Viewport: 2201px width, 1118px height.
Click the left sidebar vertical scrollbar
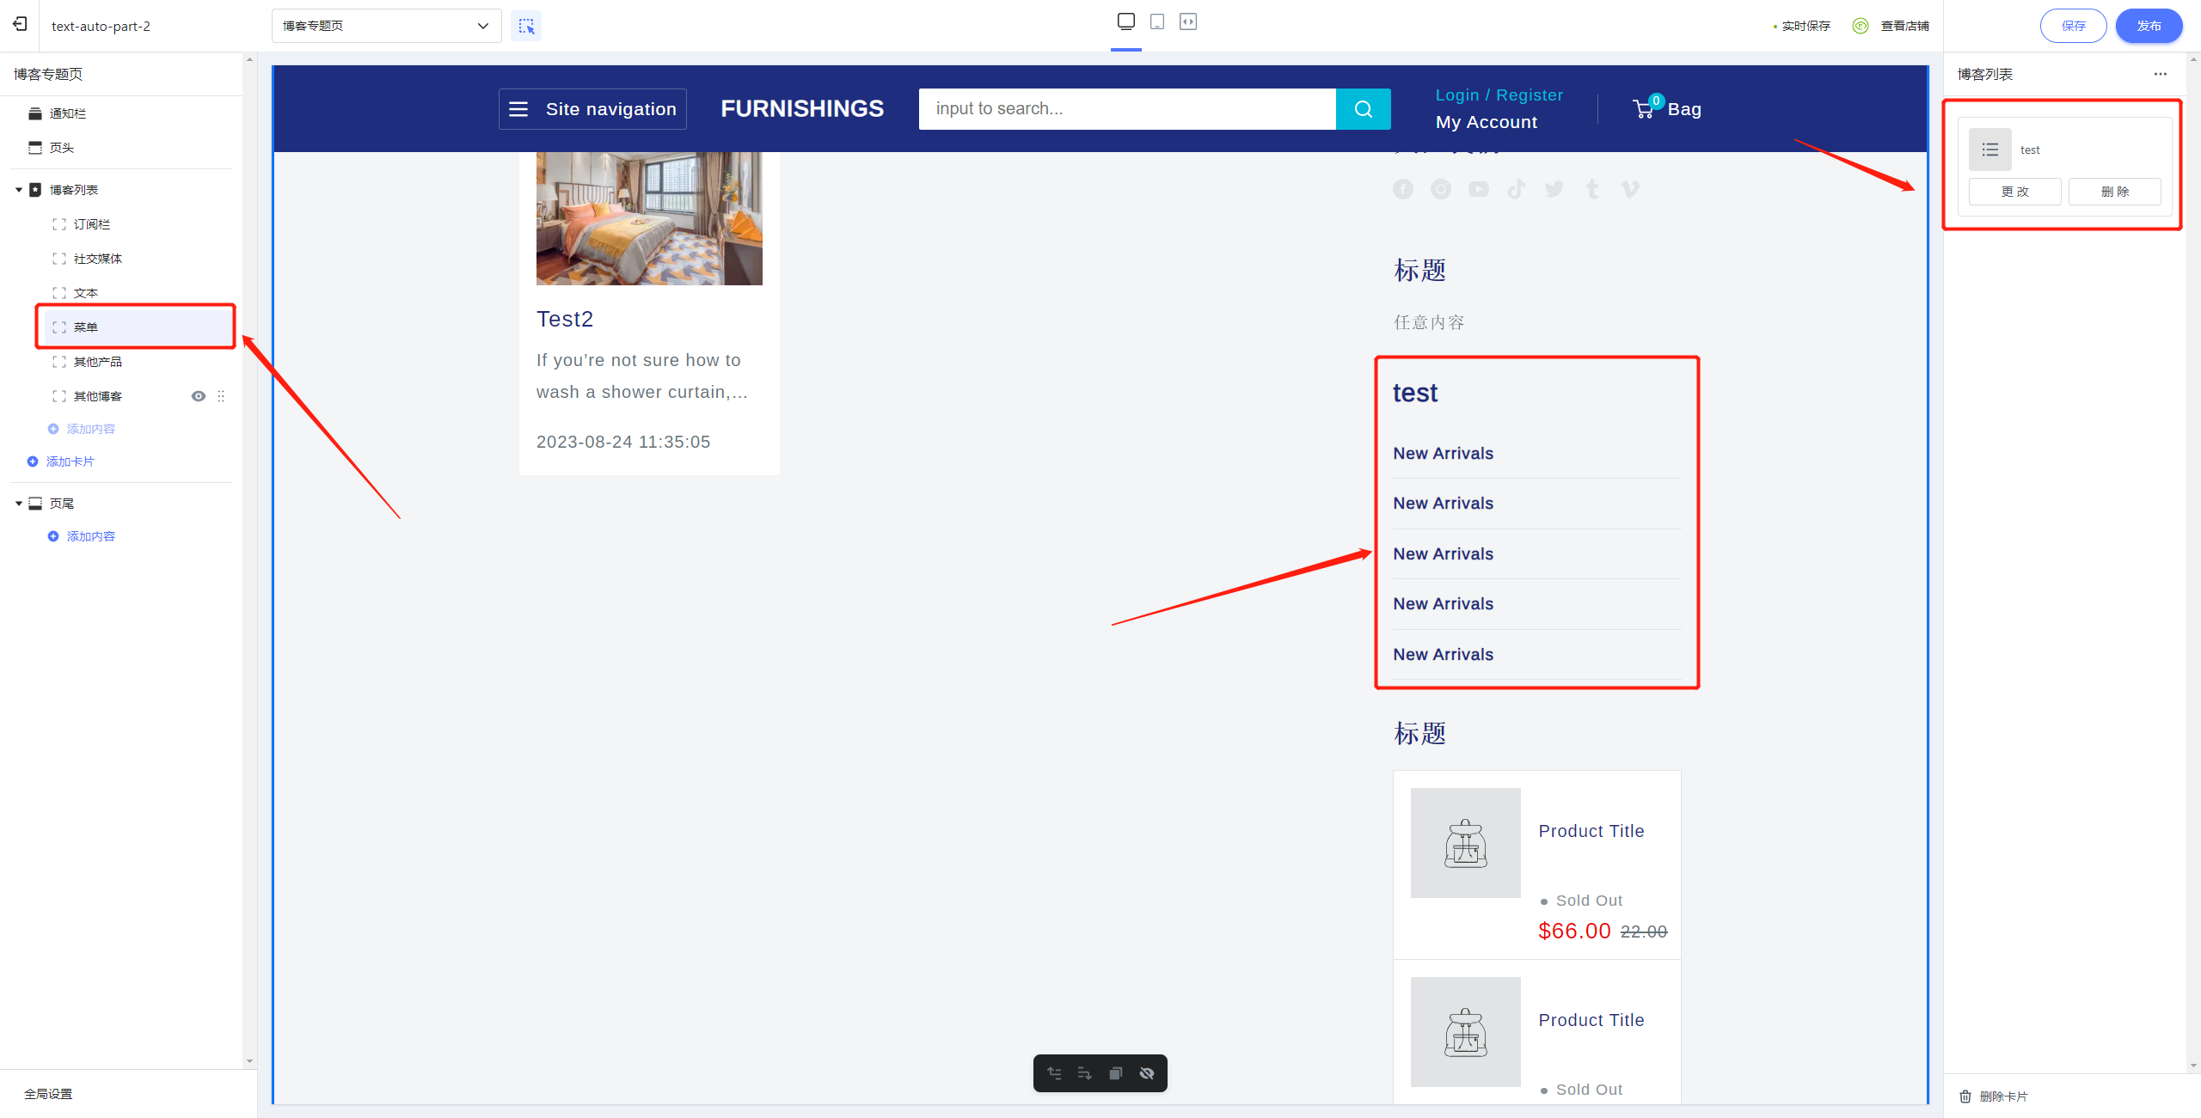coord(249,559)
